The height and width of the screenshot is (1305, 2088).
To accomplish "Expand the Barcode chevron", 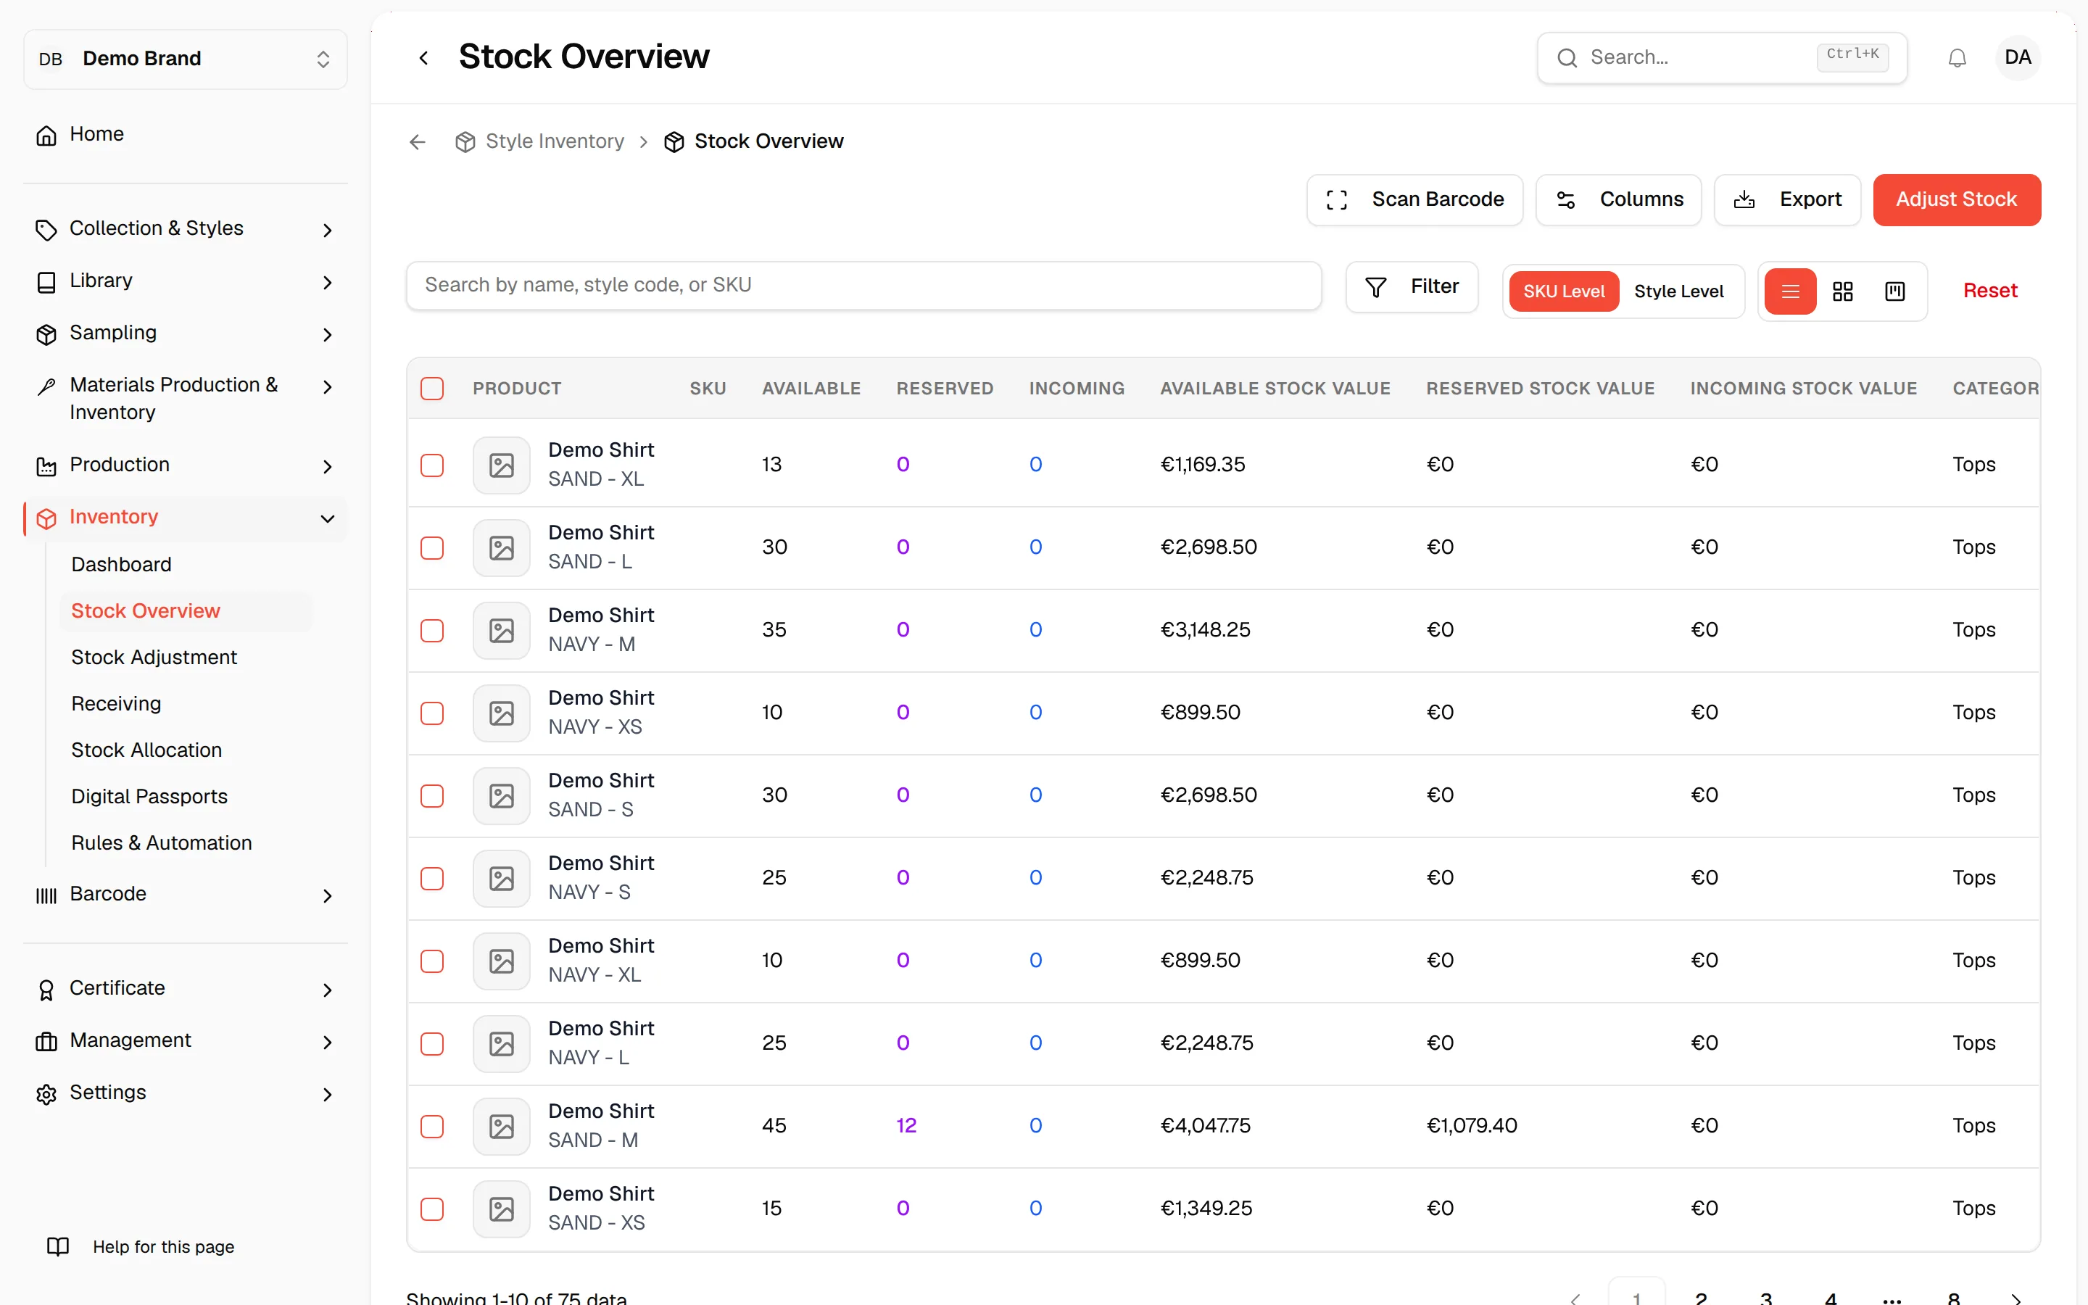I will 327,895.
